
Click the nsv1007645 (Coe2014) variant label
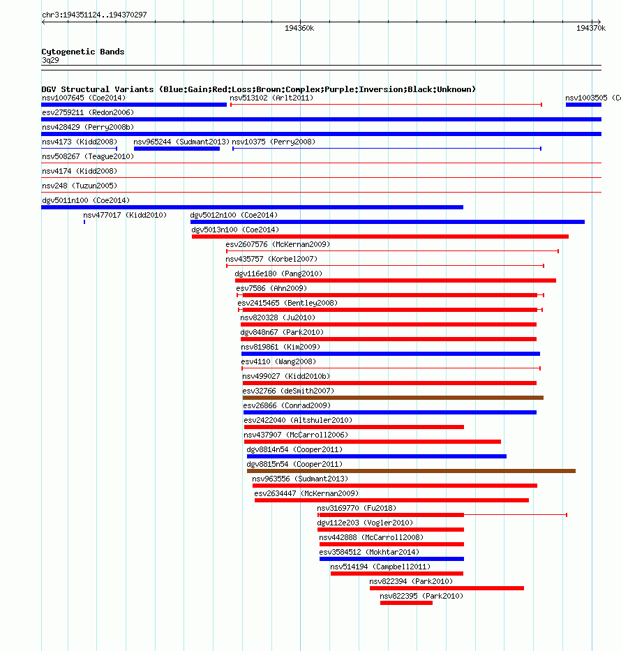click(84, 98)
